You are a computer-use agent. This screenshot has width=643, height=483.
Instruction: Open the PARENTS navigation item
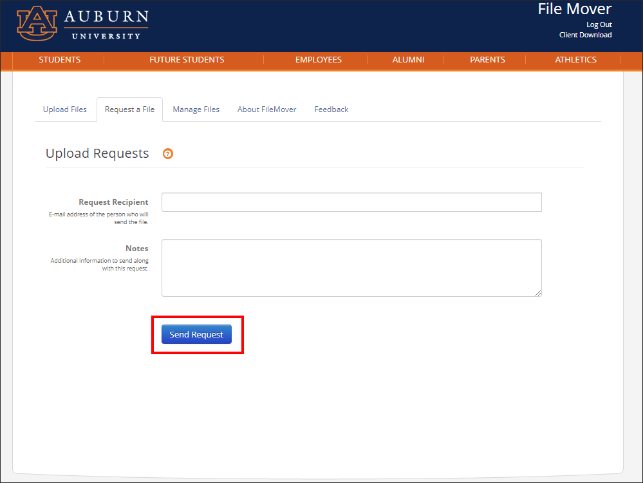[x=487, y=59]
